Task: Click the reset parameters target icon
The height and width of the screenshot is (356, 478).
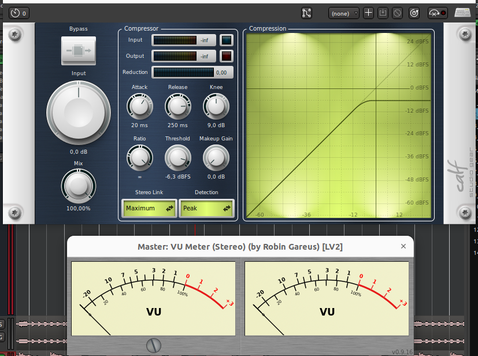Action: point(414,13)
